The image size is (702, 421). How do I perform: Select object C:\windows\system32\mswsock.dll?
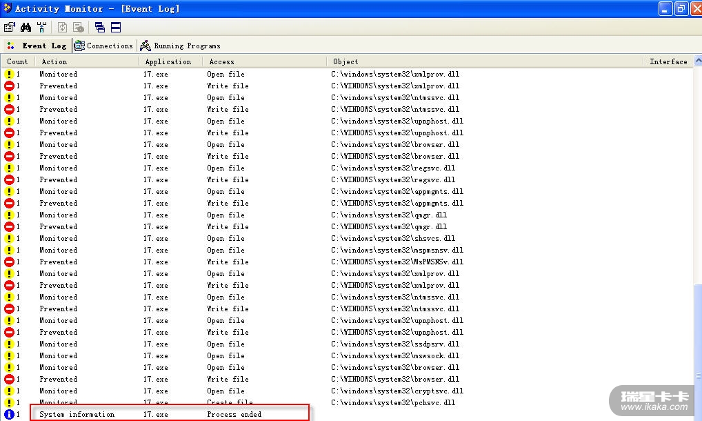click(x=395, y=355)
